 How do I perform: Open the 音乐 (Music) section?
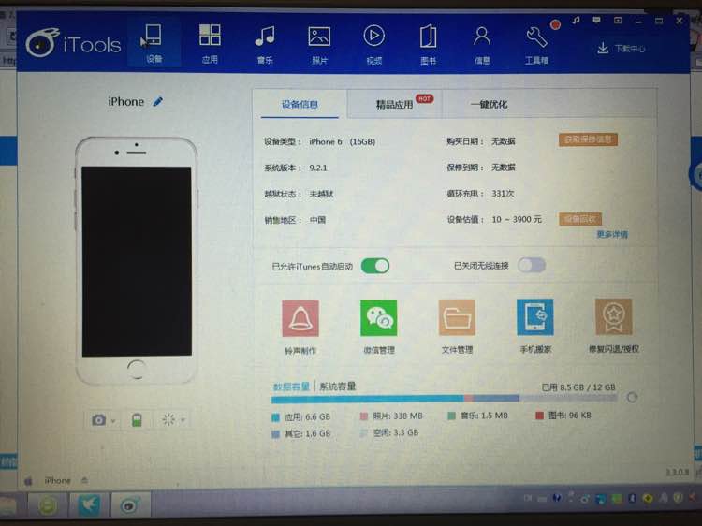[x=265, y=44]
